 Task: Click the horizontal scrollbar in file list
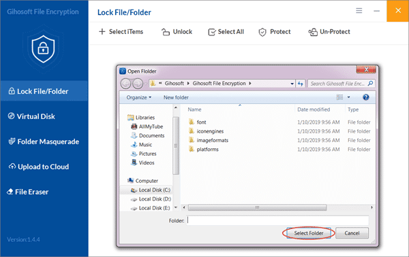257,207
